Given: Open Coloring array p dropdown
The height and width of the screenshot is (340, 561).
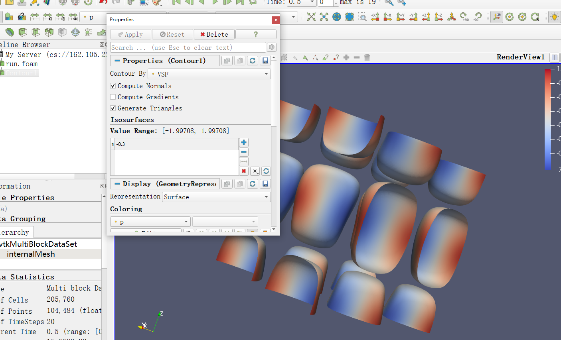Looking at the screenshot, I should 150,222.
